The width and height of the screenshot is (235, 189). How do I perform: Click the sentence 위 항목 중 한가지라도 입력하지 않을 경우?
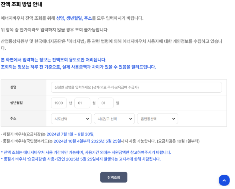pyautogui.click(x=55, y=30)
